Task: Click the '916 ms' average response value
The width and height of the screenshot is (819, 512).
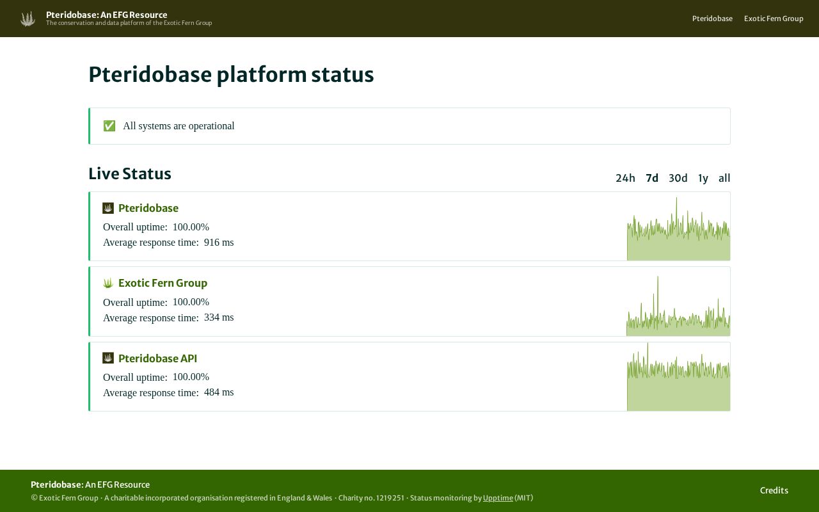Action: 219,243
